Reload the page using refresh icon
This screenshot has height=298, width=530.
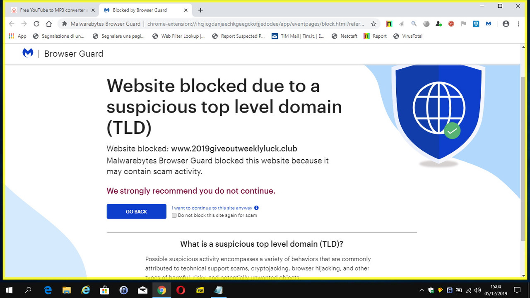coord(36,24)
